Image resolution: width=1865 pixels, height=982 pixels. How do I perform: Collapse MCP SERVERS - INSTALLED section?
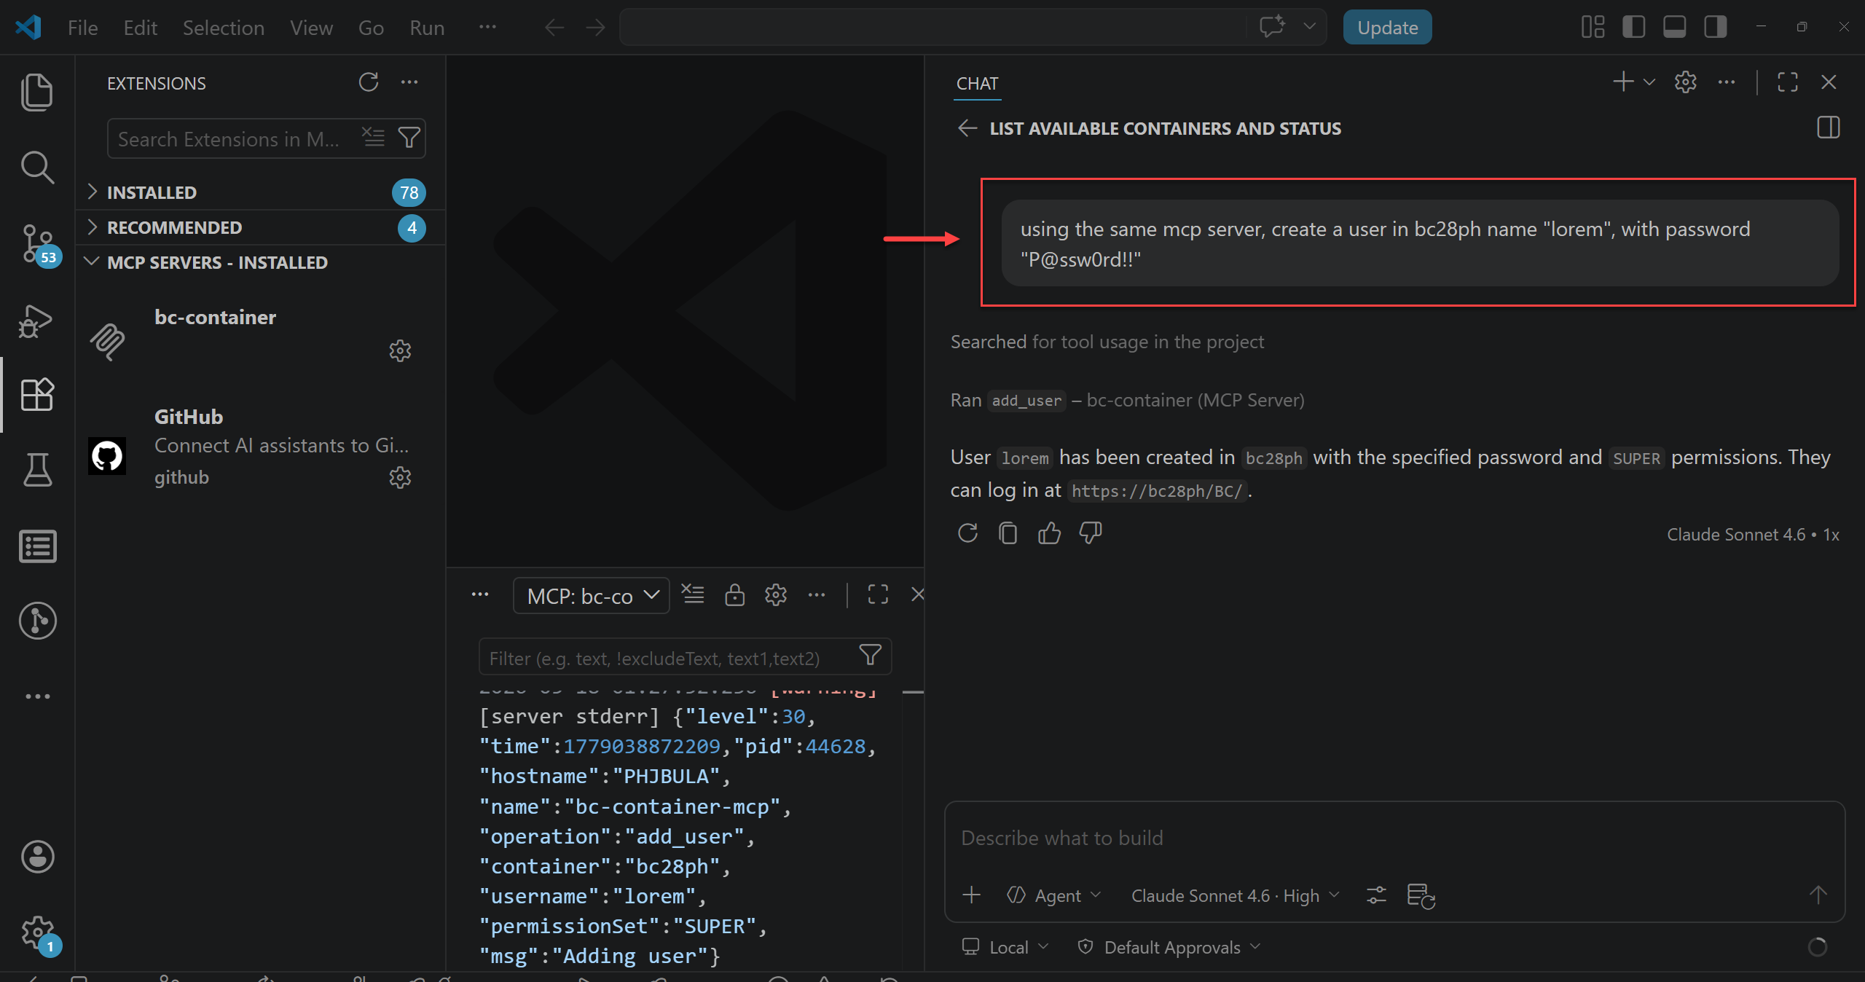coord(261,262)
